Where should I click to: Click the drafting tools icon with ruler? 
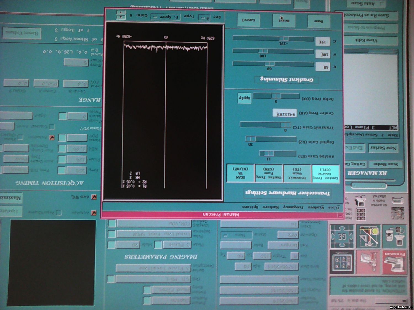(x=368, y=237)
